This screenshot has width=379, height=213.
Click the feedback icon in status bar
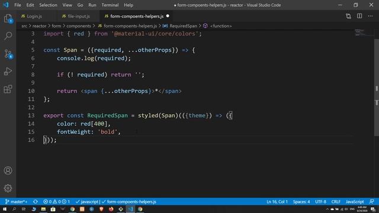tap(372, 202)
